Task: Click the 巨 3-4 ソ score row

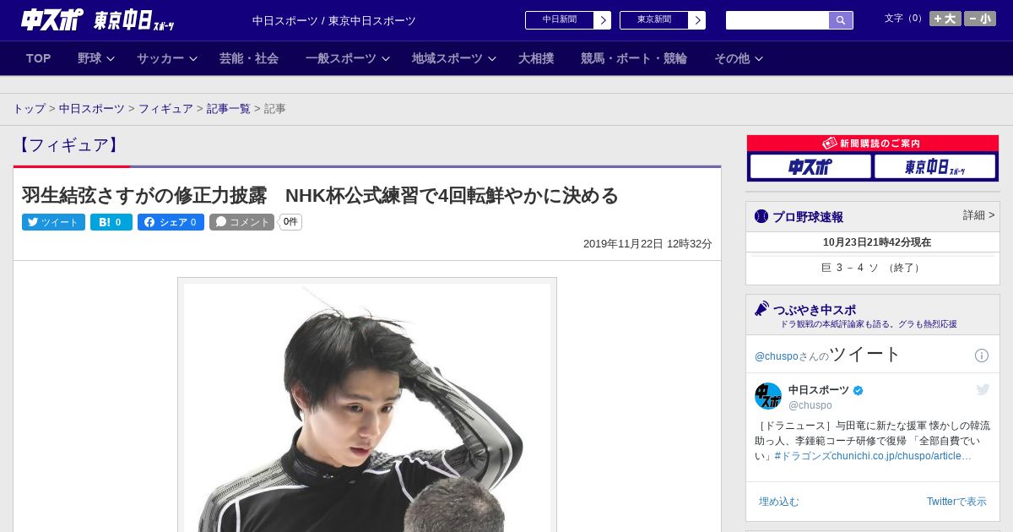Action: click(x=873, y=268)
